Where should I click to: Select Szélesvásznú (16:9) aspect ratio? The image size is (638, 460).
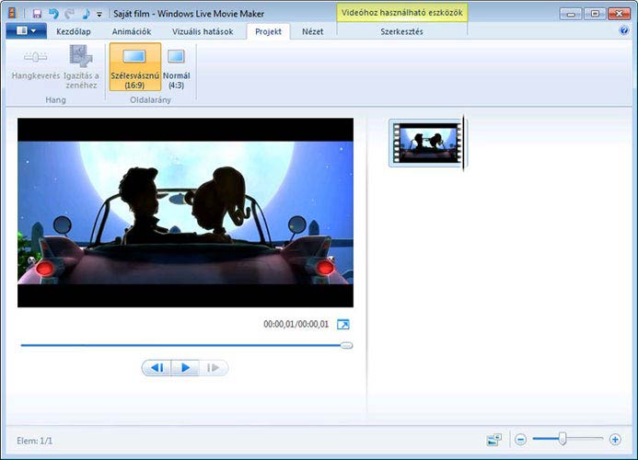pos(135,68)
